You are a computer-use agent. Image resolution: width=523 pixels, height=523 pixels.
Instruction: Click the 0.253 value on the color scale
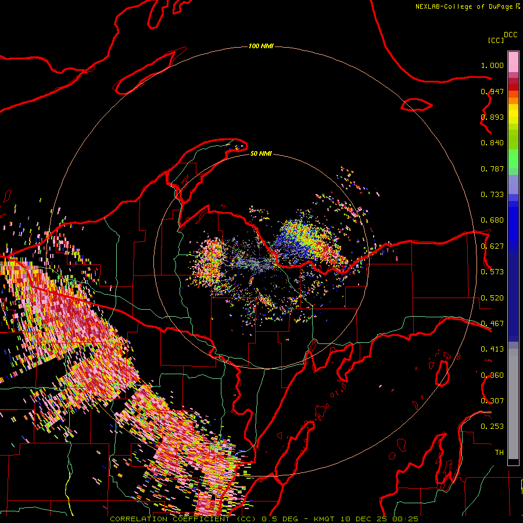(x=492, y=427)
